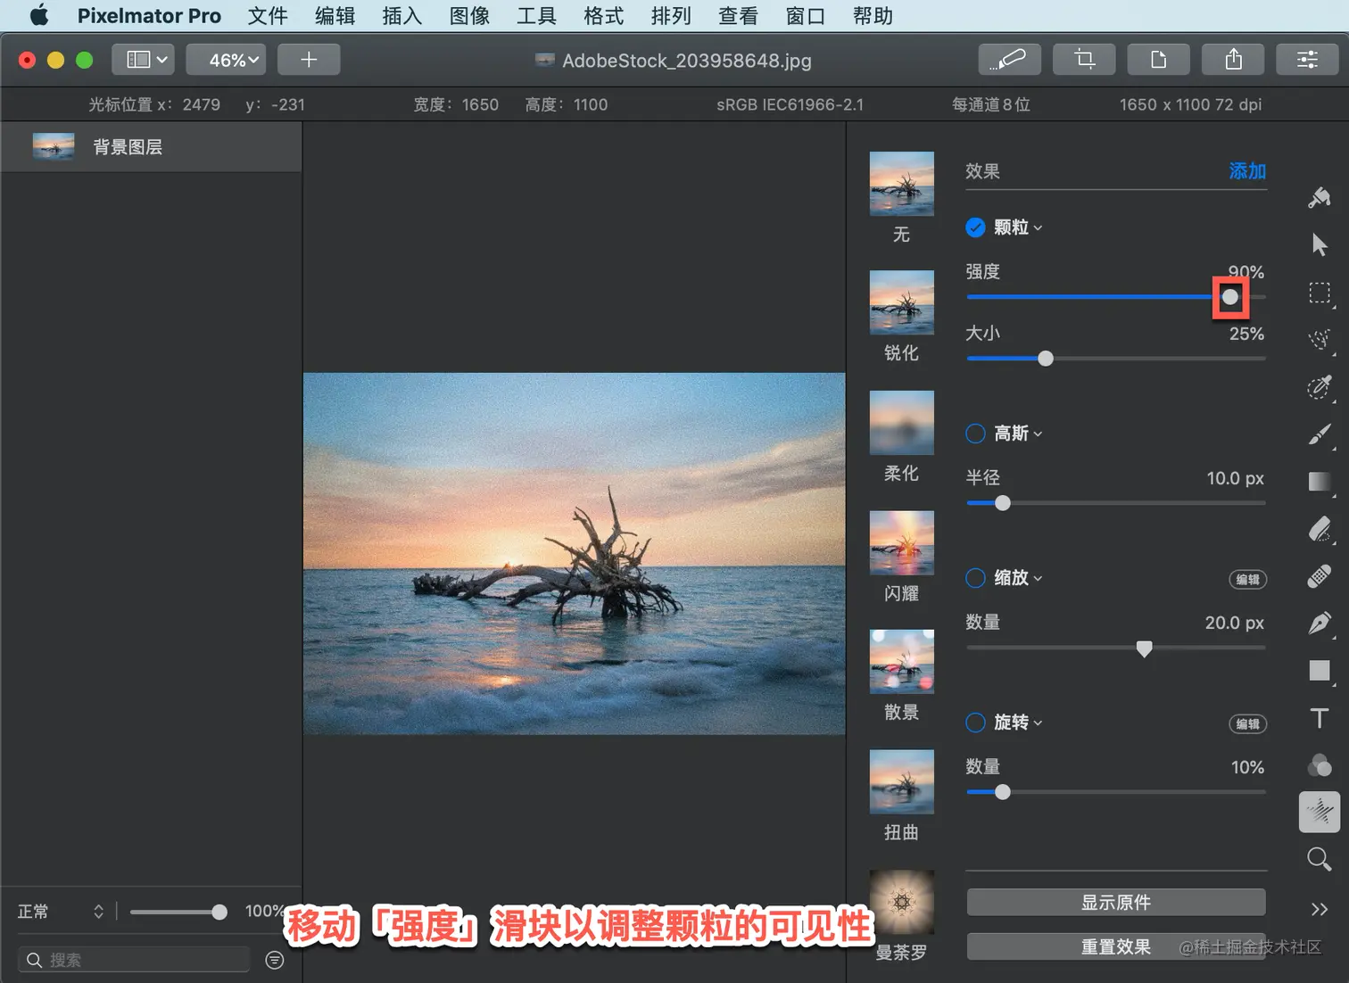Click the pixel pen toolbar button

(x=1009, y=60)
